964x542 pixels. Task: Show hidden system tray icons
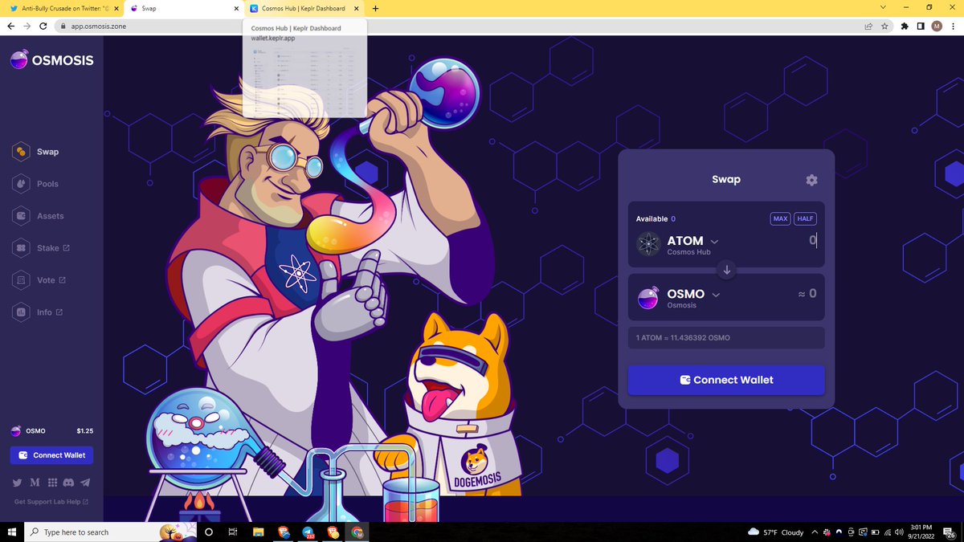[815, 532]
